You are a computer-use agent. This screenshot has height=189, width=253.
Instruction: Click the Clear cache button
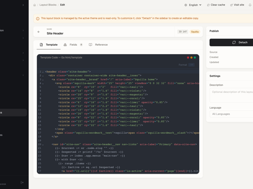pyautogui.click(x=216, y=5)
